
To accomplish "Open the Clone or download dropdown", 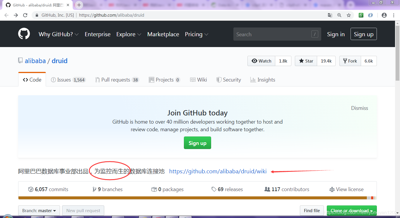I will pos(352,210).
